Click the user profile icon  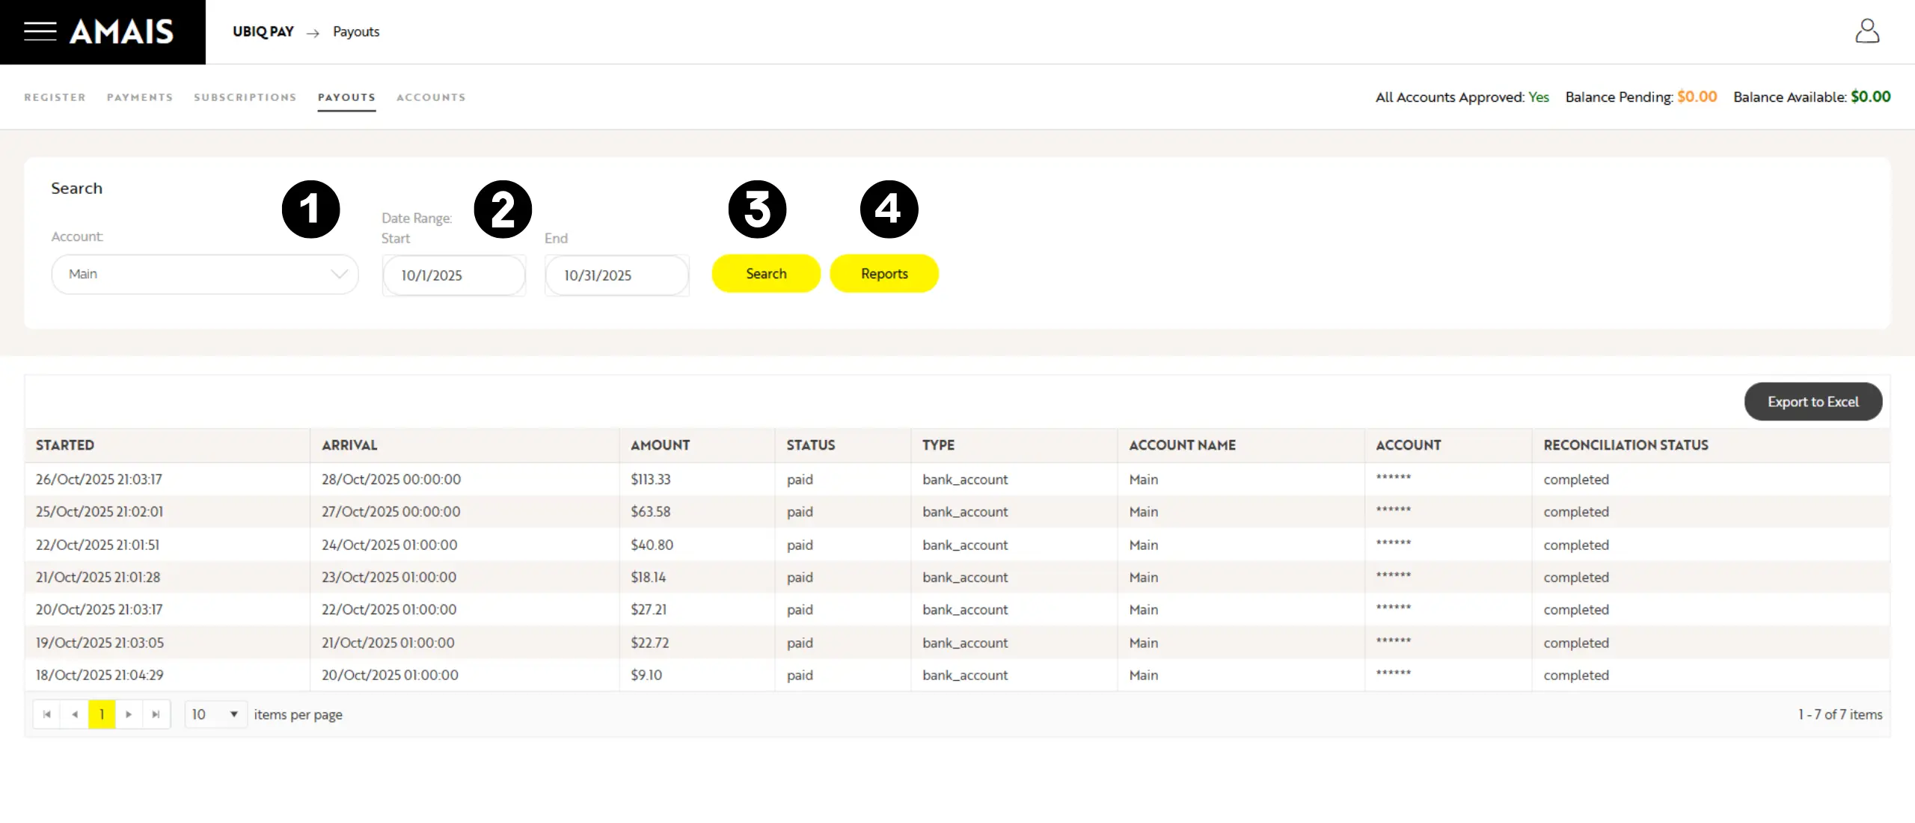[x=1867, y=31]
